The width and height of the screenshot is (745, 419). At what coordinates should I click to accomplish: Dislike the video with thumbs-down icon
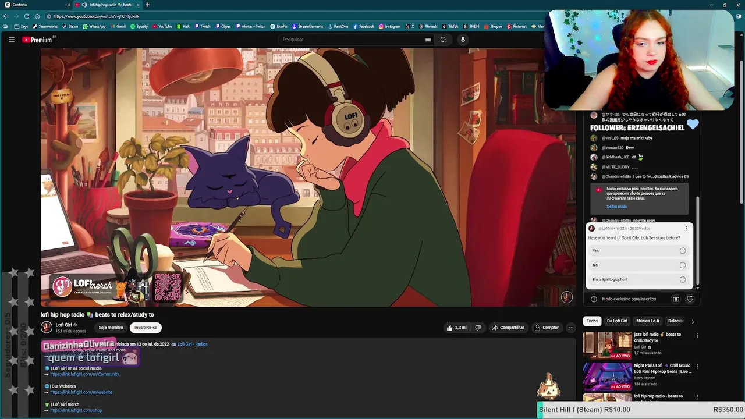(x=478, y=328)
